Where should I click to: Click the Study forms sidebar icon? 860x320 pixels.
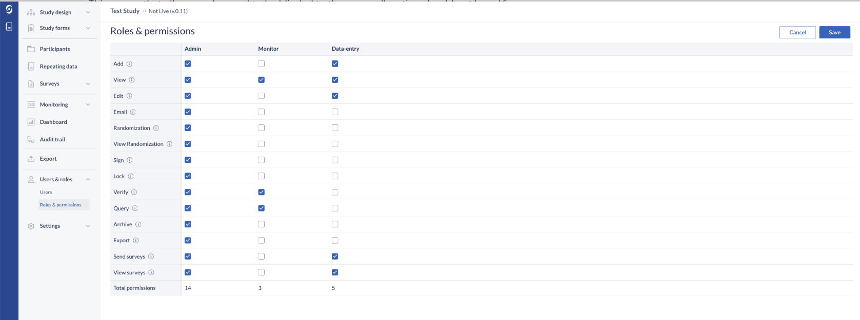pyautogui.click(x=31, y=28)
